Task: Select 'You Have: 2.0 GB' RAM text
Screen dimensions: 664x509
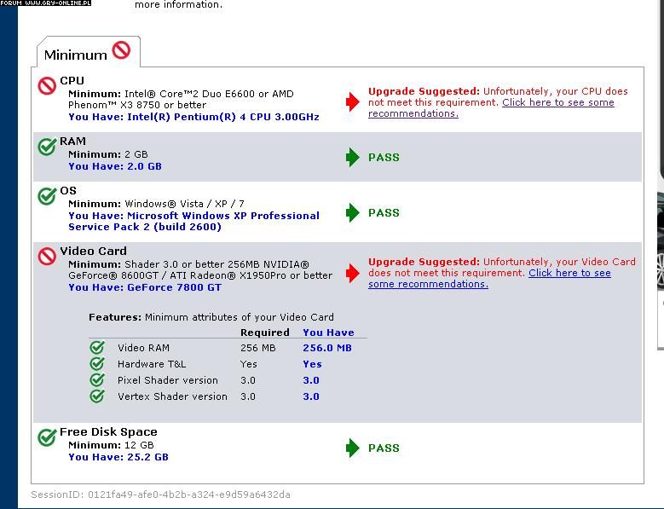Action: (115, 166)
